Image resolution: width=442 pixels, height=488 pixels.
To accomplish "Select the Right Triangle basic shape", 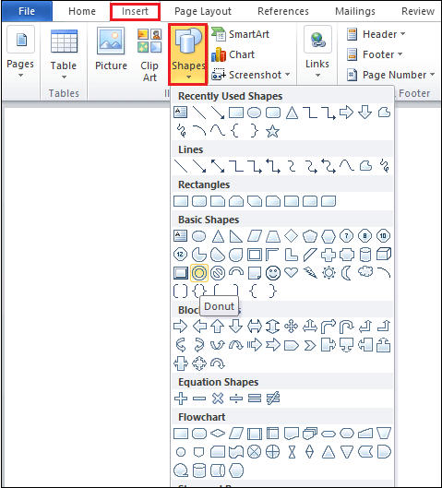I will tap(235, 236).
